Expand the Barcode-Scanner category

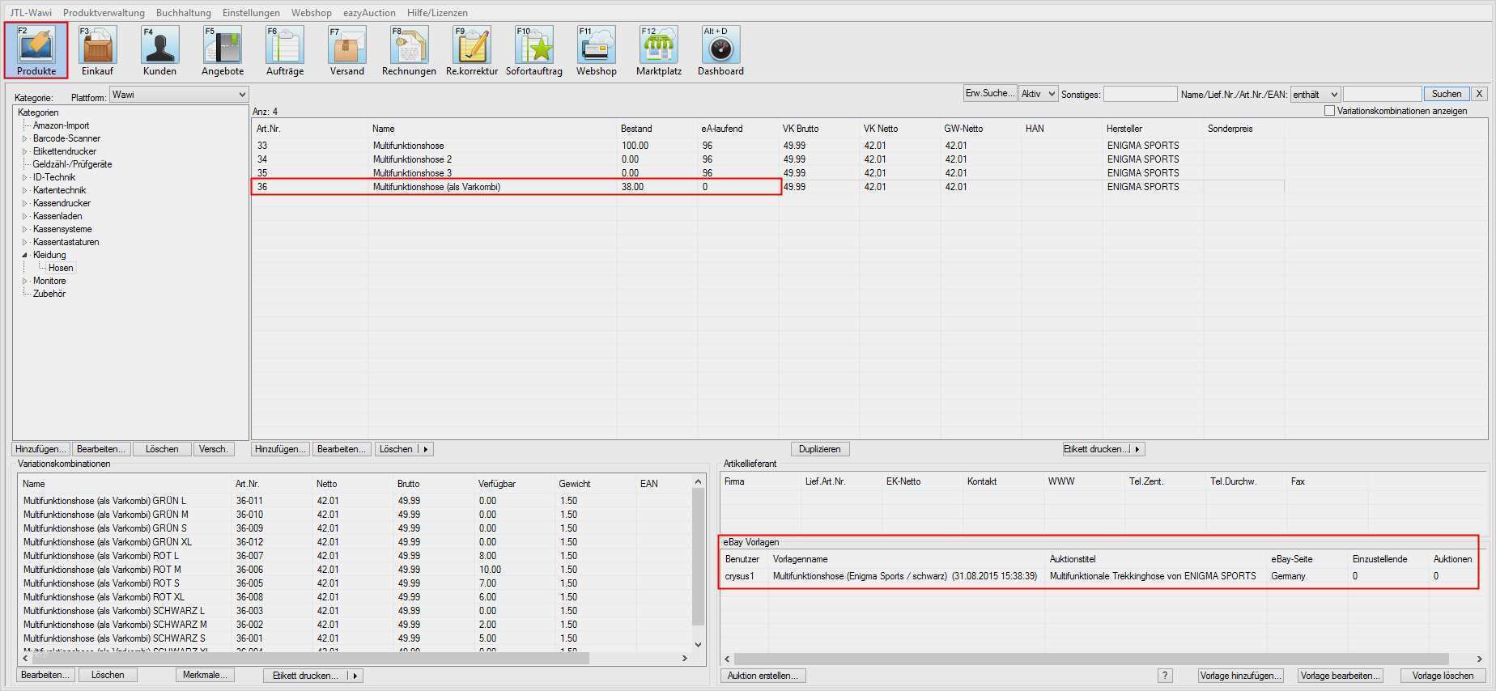pos(24,138)
